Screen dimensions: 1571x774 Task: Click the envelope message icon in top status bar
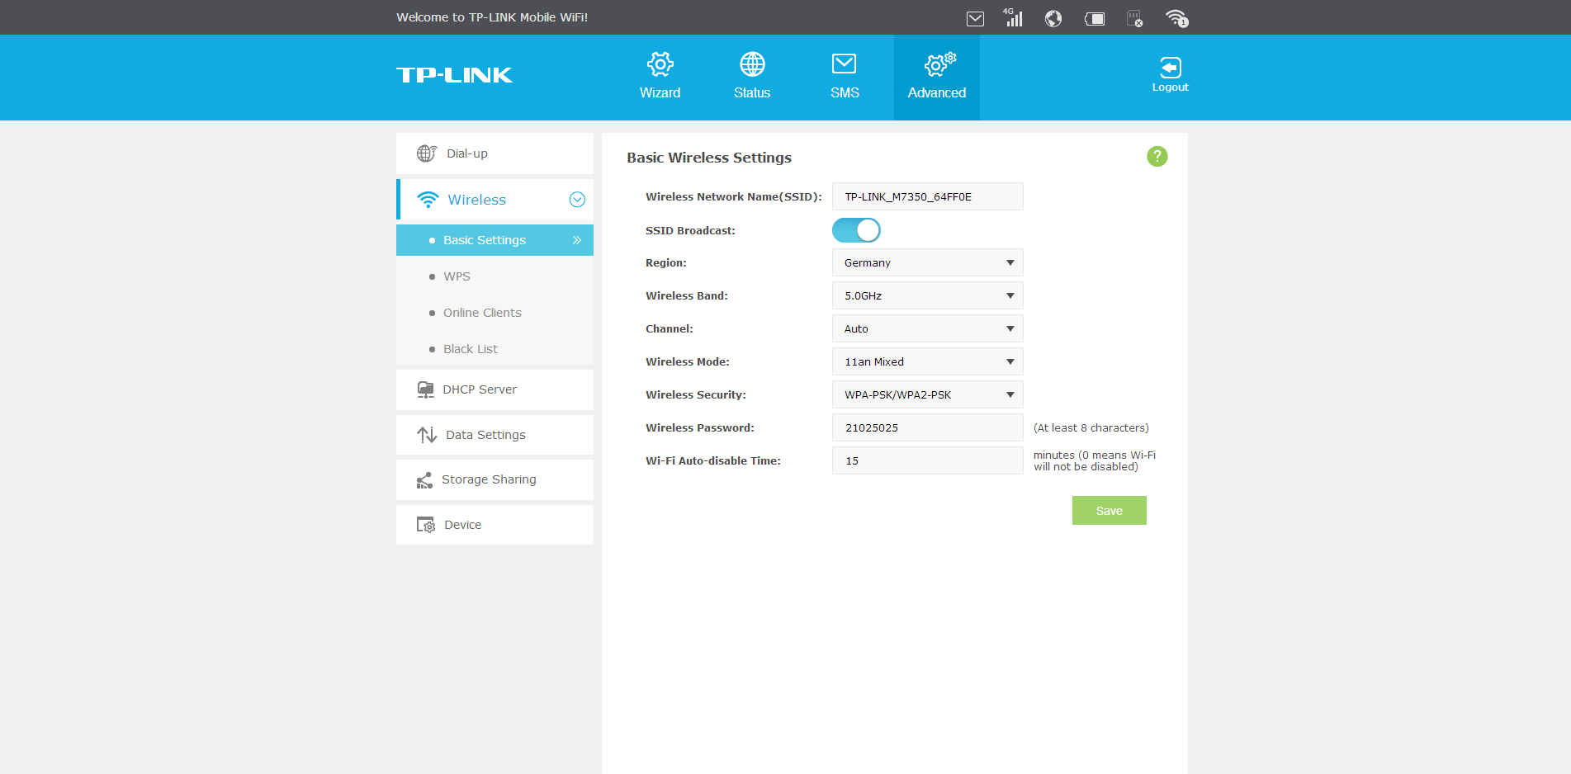[x=975, y=18]
